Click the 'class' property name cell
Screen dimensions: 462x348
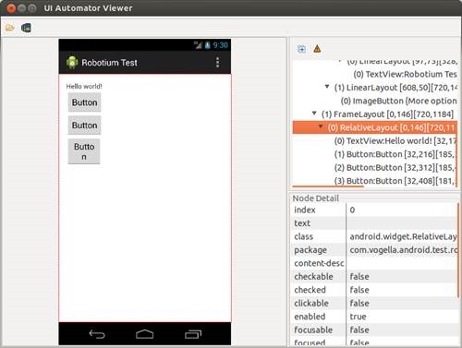[318, 236]
